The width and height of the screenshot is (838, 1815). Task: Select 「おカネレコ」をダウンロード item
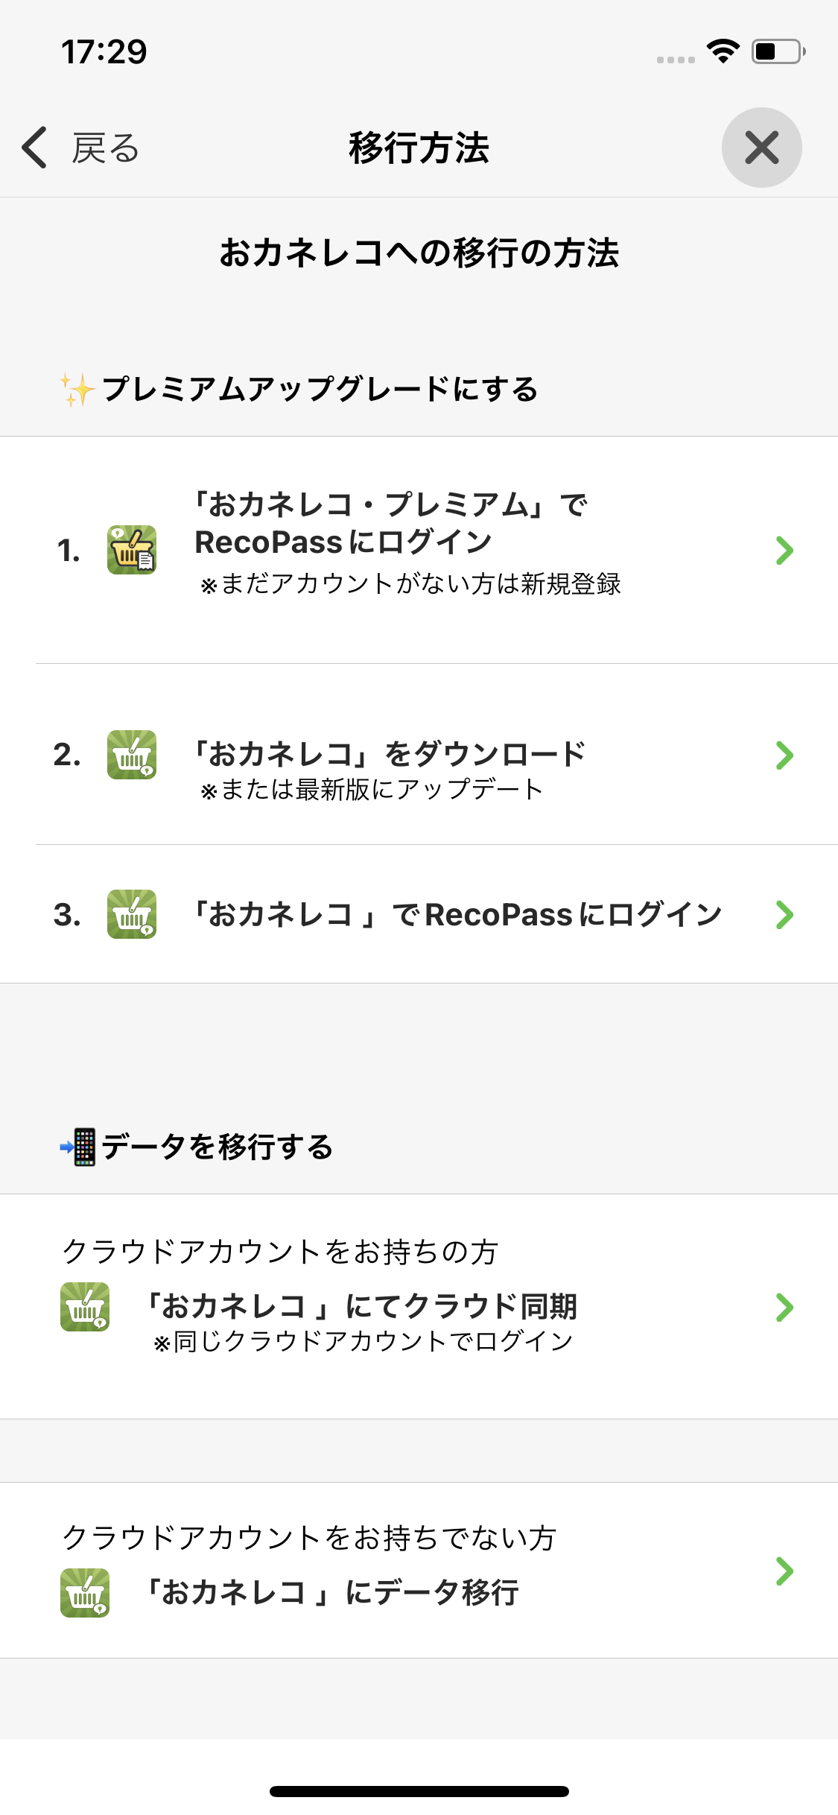389,755
